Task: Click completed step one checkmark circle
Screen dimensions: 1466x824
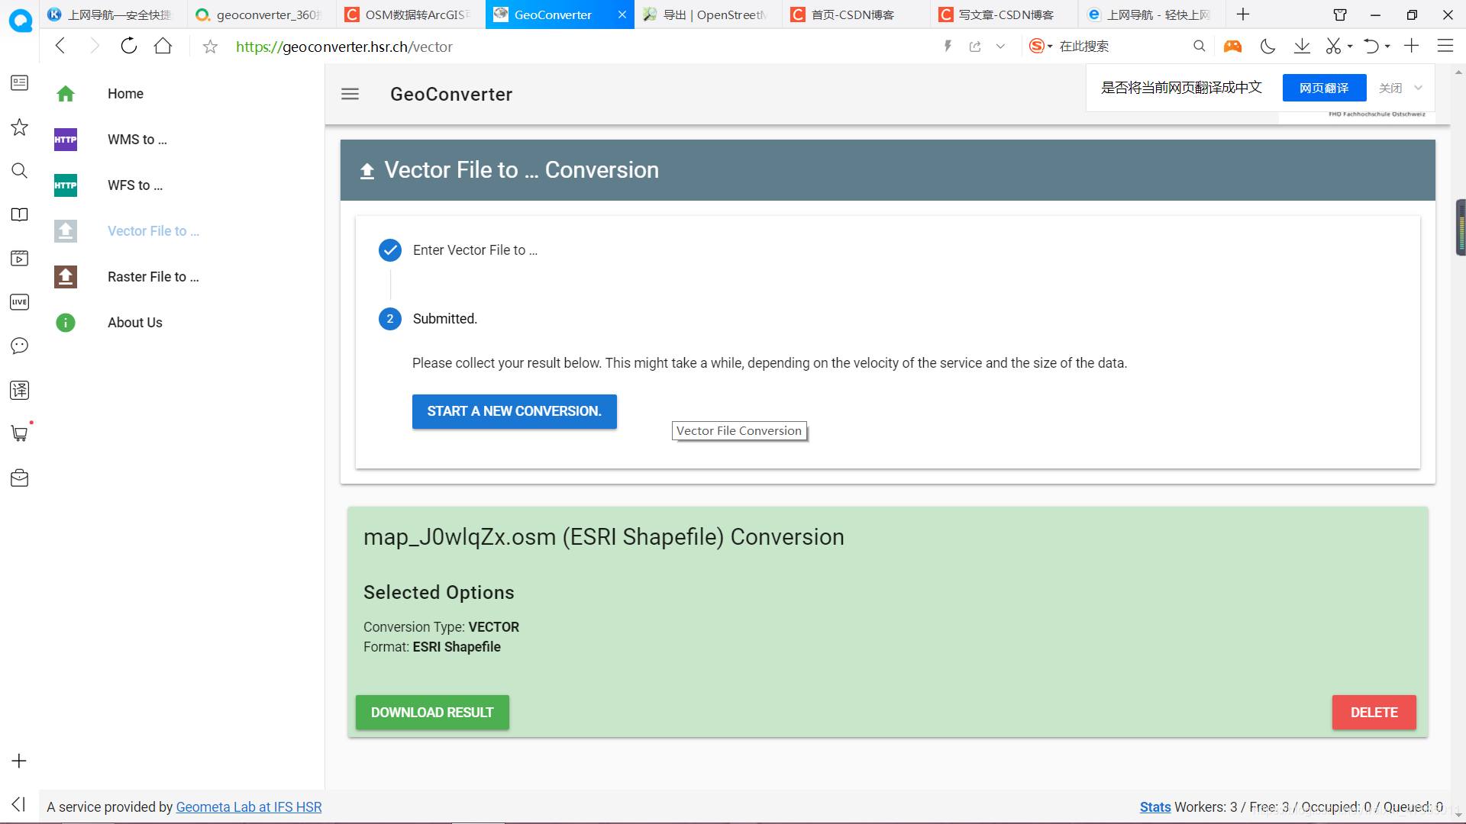Action: click(x=390, y=250)
